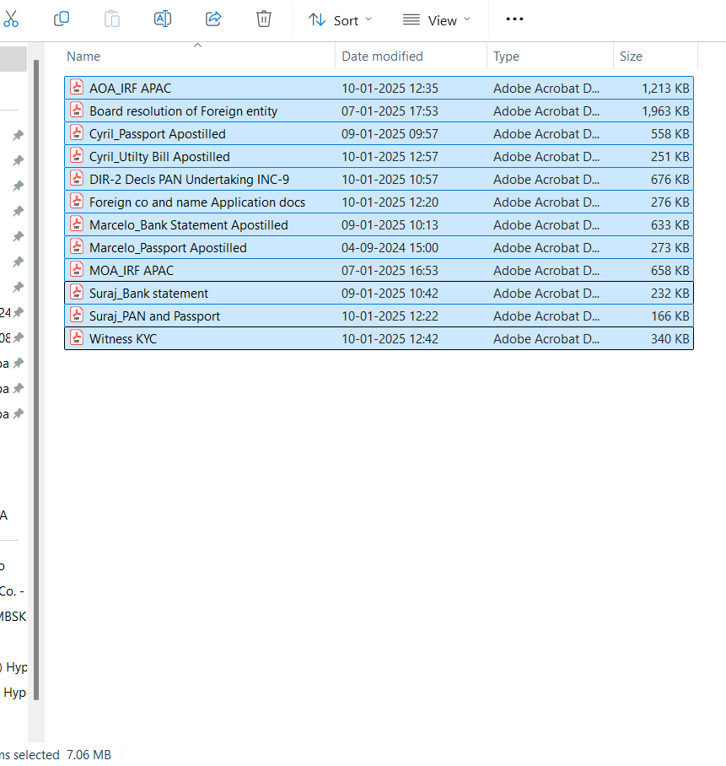Image resolution: width=726 pixels, height=766 pixels.
Task: Sort by the Type column header
Action: point(506,57)
